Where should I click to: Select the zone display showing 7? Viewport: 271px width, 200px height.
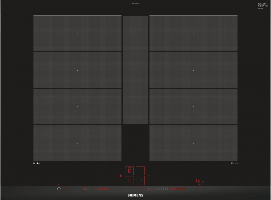coord(140,181)
